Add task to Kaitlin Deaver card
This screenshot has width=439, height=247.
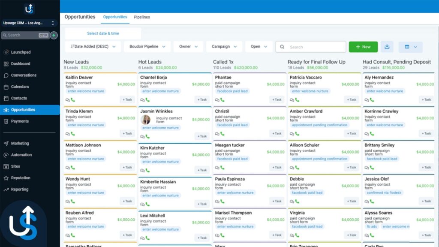point(127,99)
